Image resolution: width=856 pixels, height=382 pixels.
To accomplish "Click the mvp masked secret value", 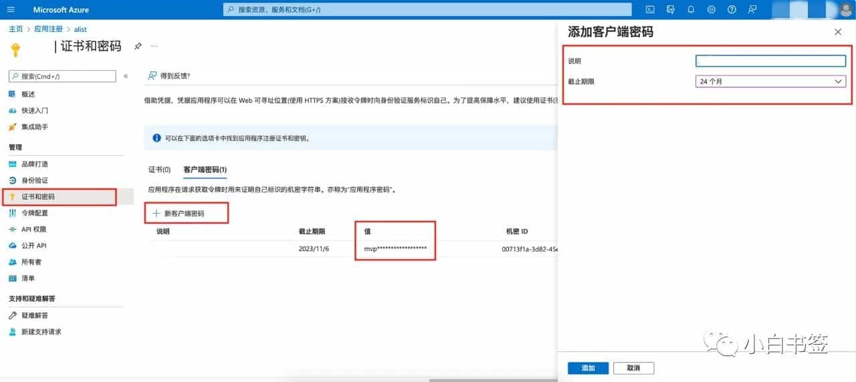I will (x=395, y=248).
